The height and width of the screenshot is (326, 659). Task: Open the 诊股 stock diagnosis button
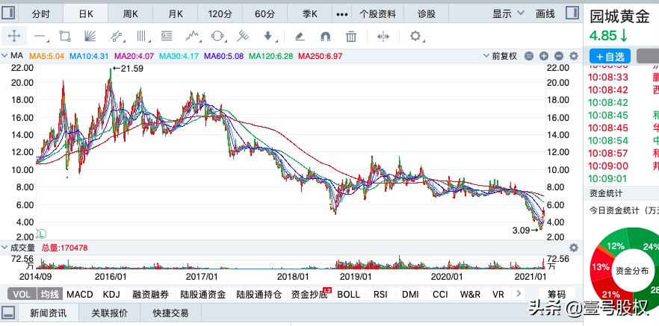(426, 13)
